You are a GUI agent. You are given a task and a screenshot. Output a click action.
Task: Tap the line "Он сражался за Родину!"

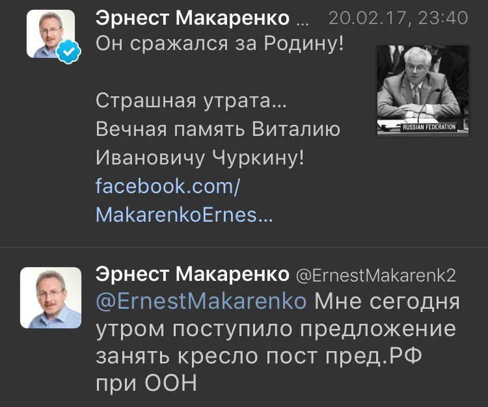tap(219, 46)
